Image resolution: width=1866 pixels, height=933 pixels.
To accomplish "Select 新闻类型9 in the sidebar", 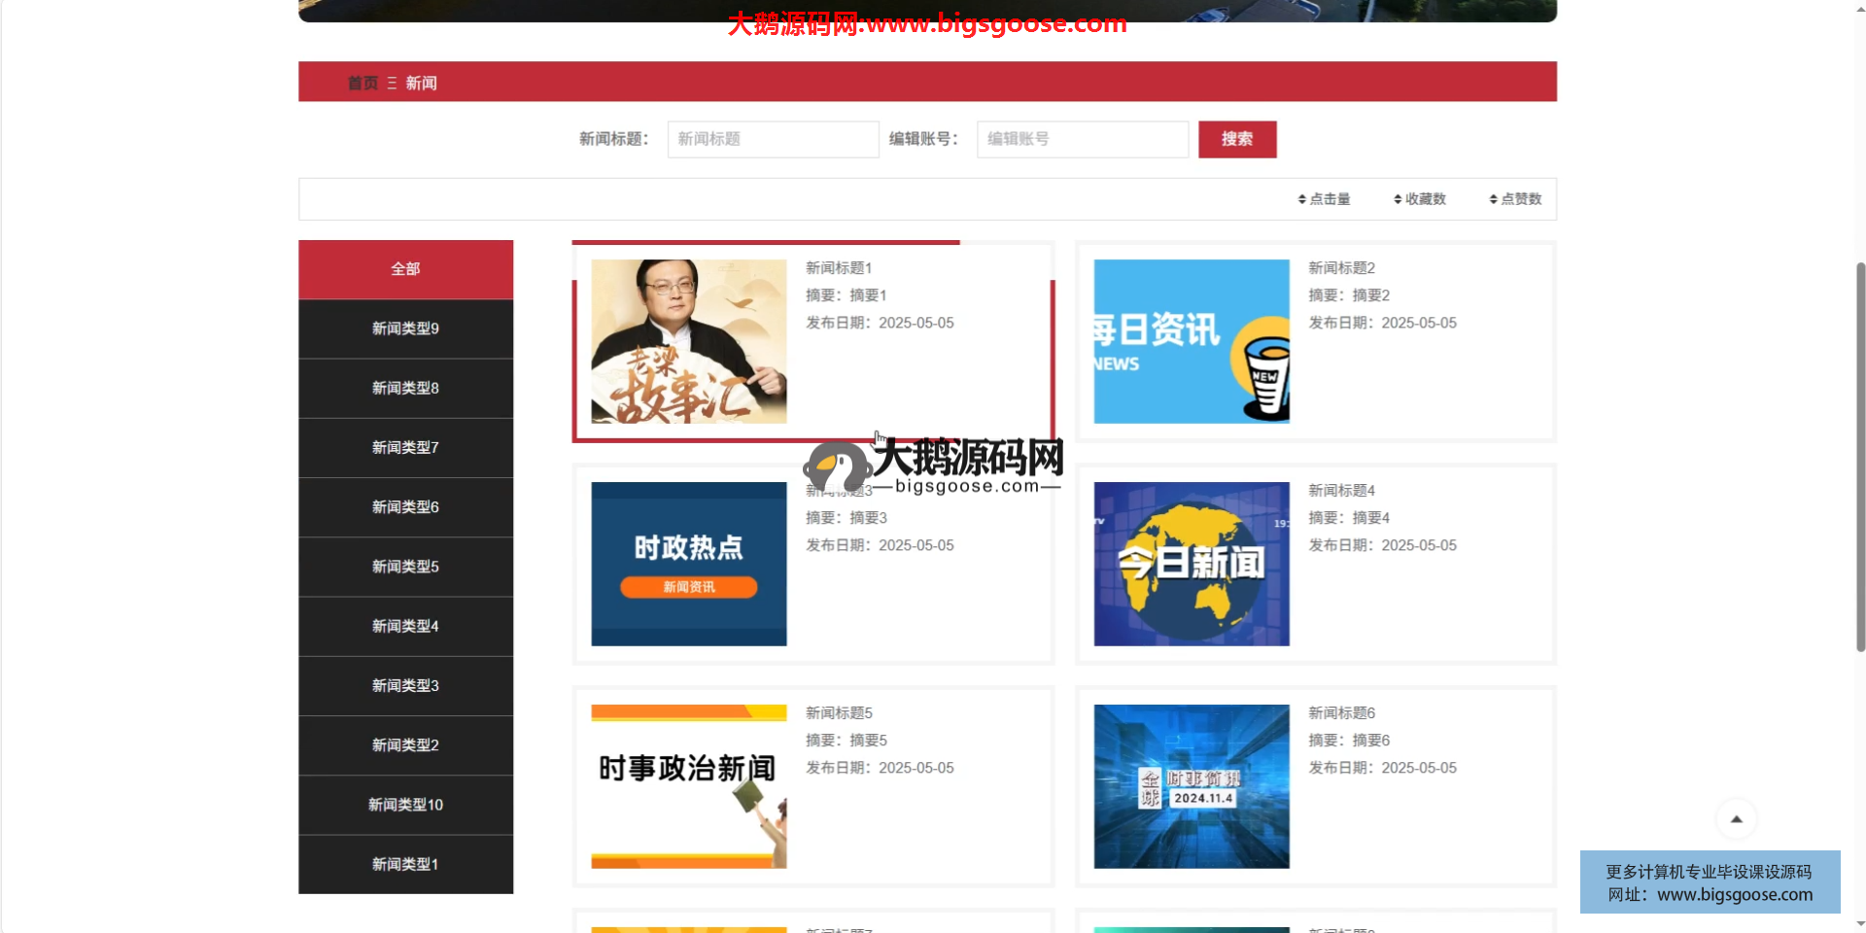I will tap(405, 328).
